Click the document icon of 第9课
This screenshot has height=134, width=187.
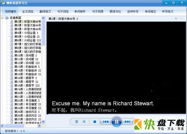pos(12,52)
